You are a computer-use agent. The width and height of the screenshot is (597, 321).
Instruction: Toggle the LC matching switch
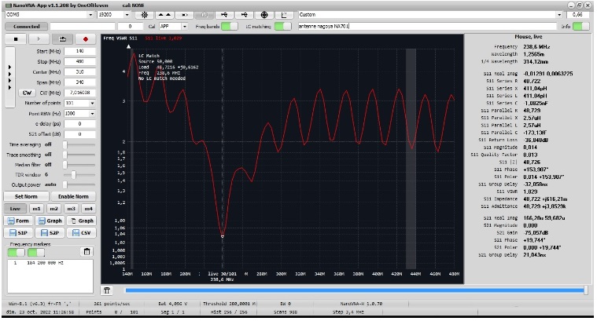(283, 27)
